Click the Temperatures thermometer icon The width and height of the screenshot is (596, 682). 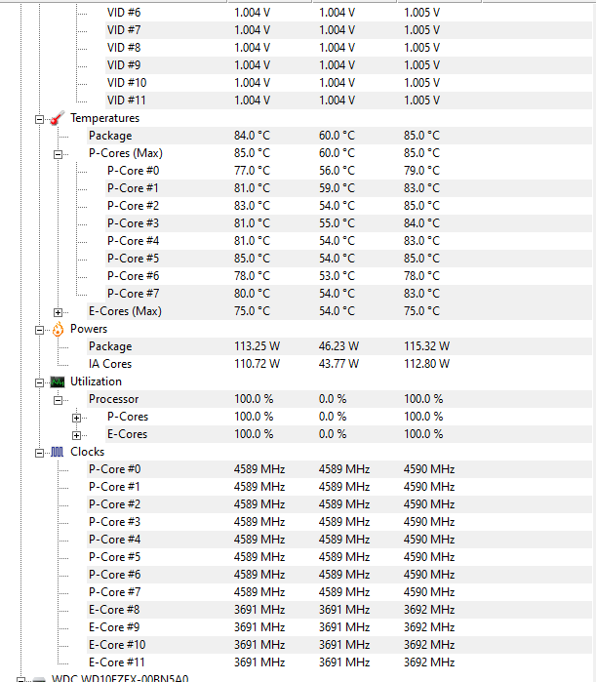click(57, 118)
